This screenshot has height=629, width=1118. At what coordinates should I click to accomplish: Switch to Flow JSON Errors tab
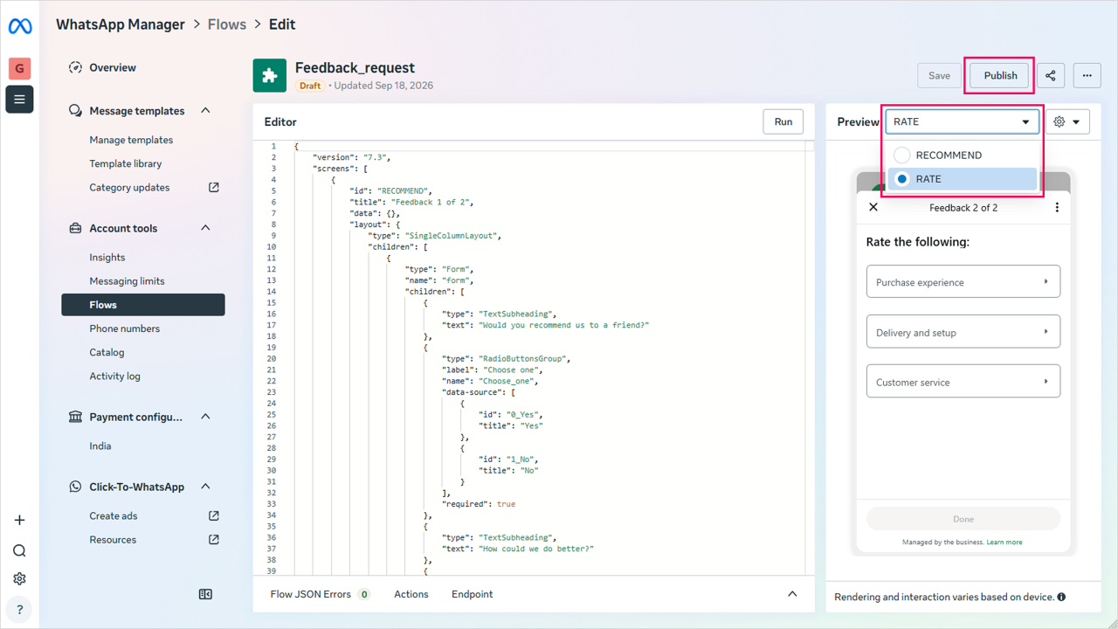(321, 594)
